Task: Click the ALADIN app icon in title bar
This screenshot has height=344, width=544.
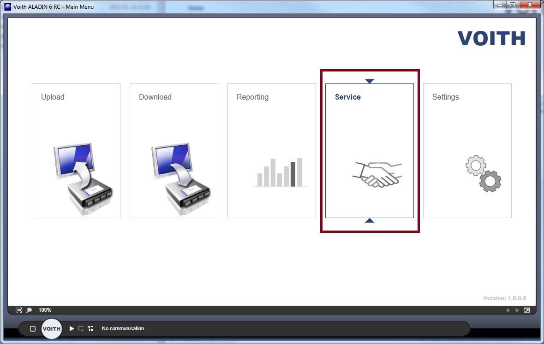Action: 7,6
